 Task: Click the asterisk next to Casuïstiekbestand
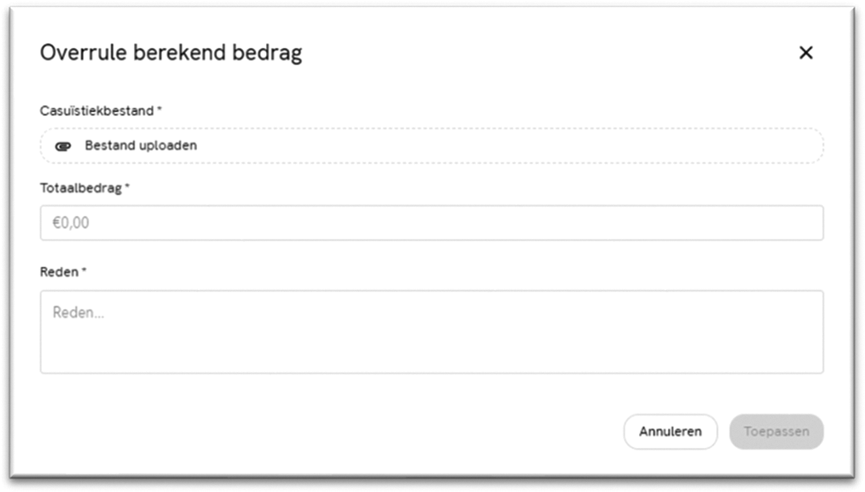coord(160,110)
